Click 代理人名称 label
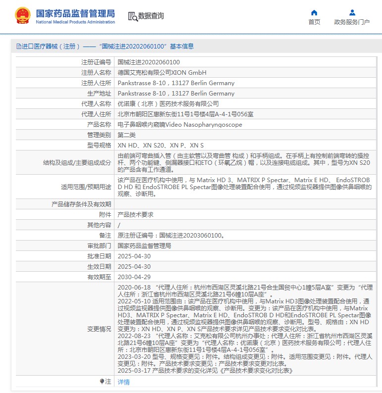382x393 pixels. pos(96,104)
